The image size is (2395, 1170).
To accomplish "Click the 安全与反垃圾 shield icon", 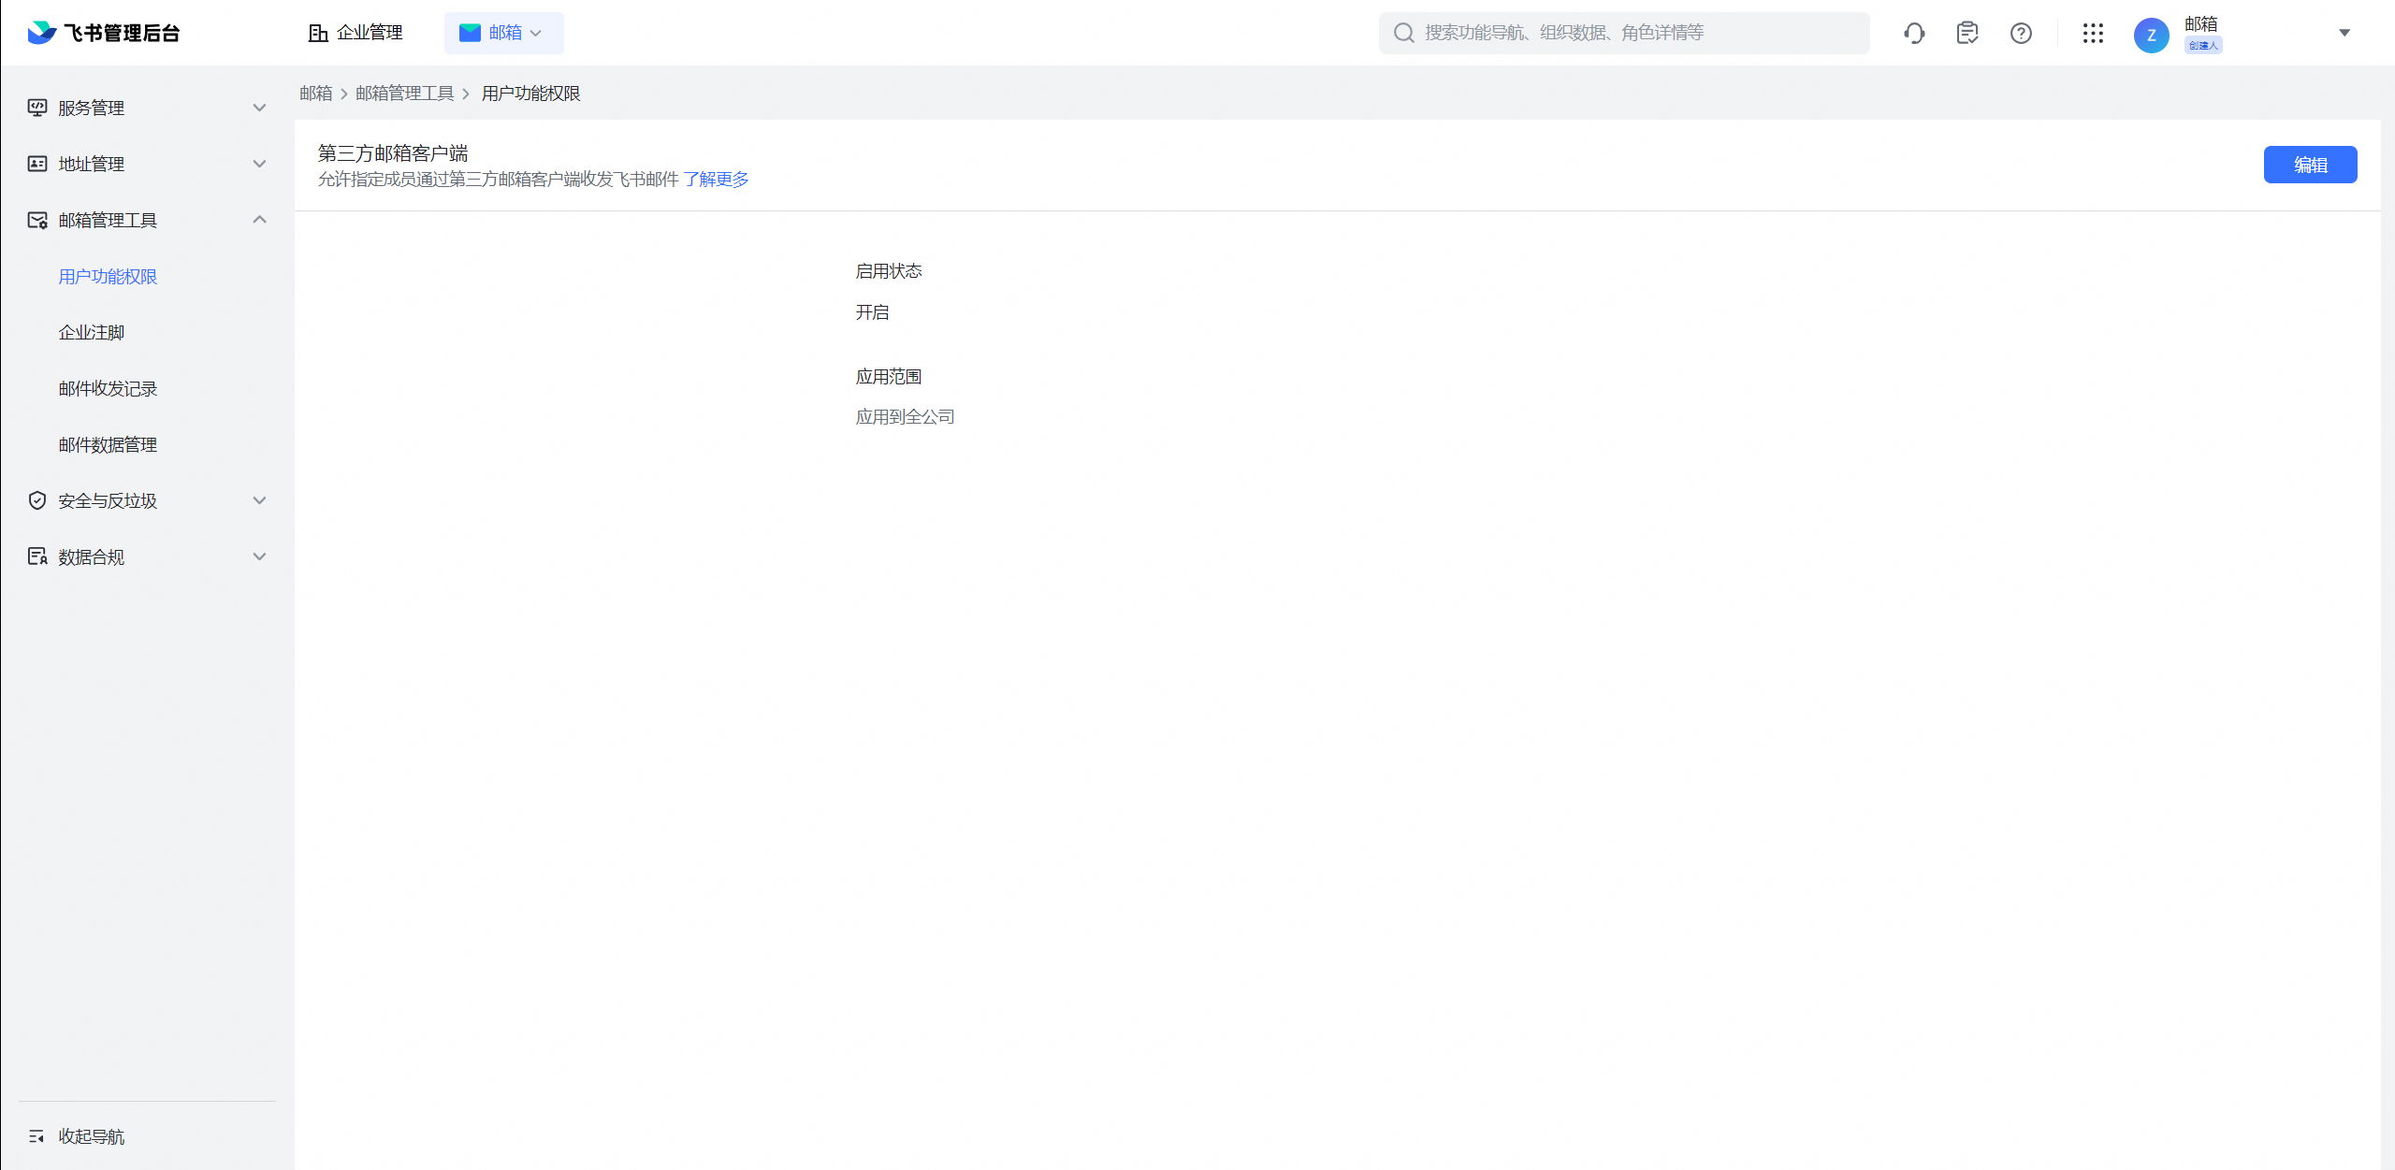I will (37, 500).
